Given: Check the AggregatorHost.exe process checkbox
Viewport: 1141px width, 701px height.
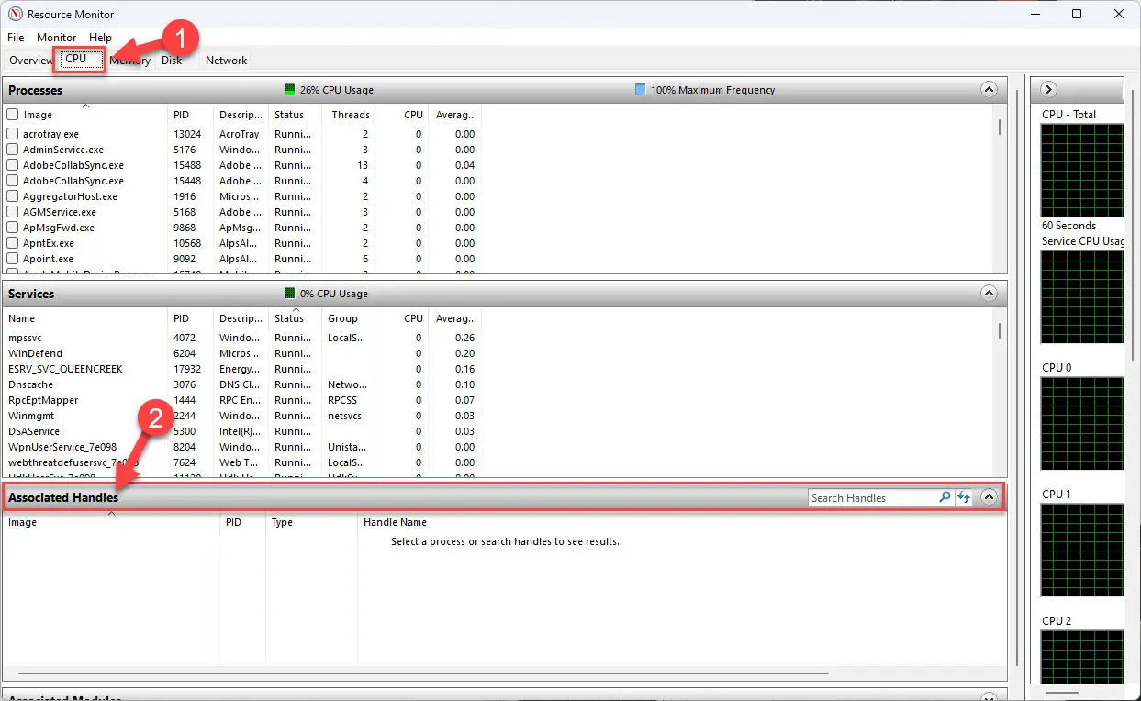Looking at the screenshot, I should (x=12, y=196).
